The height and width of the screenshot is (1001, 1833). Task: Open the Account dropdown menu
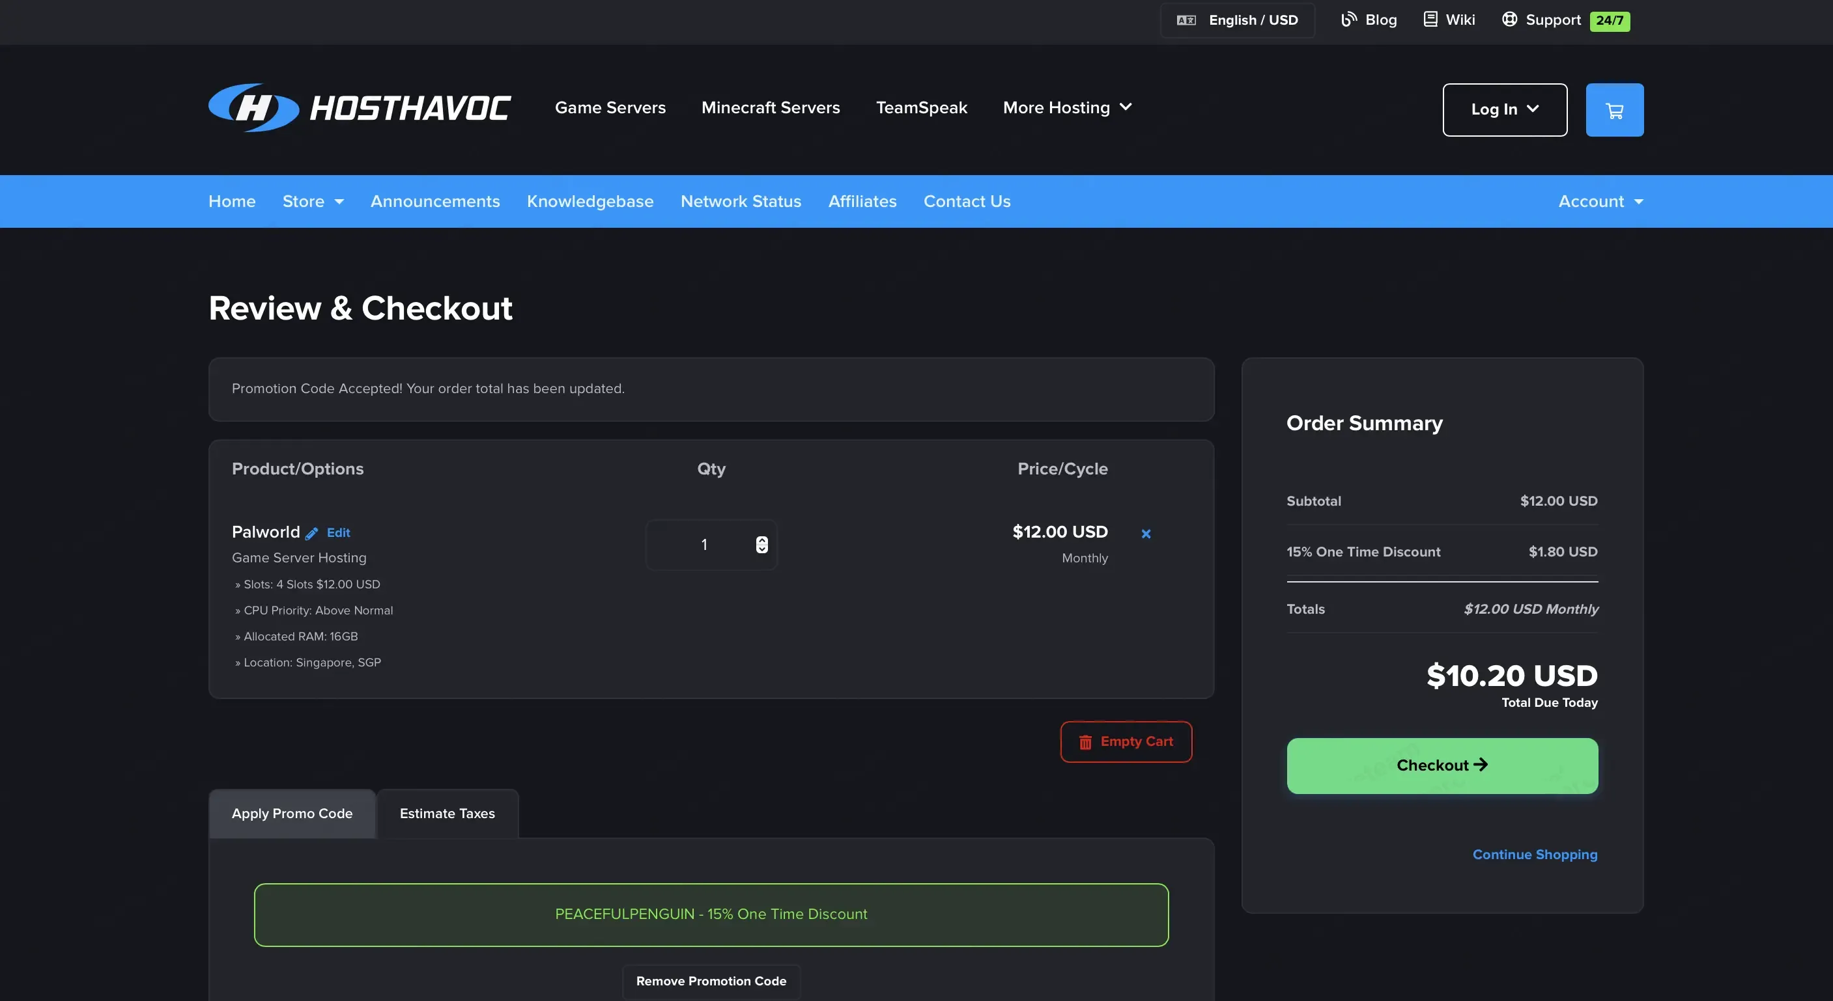click(x=1601, y=201)
